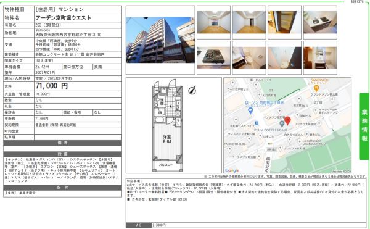Open the washstand vanity photo thumbnail
370x229 pixels.
point(320,58)
